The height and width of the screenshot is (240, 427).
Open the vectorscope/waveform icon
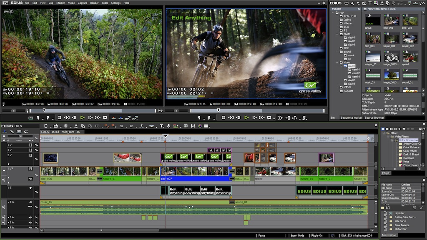click(200, 126)
